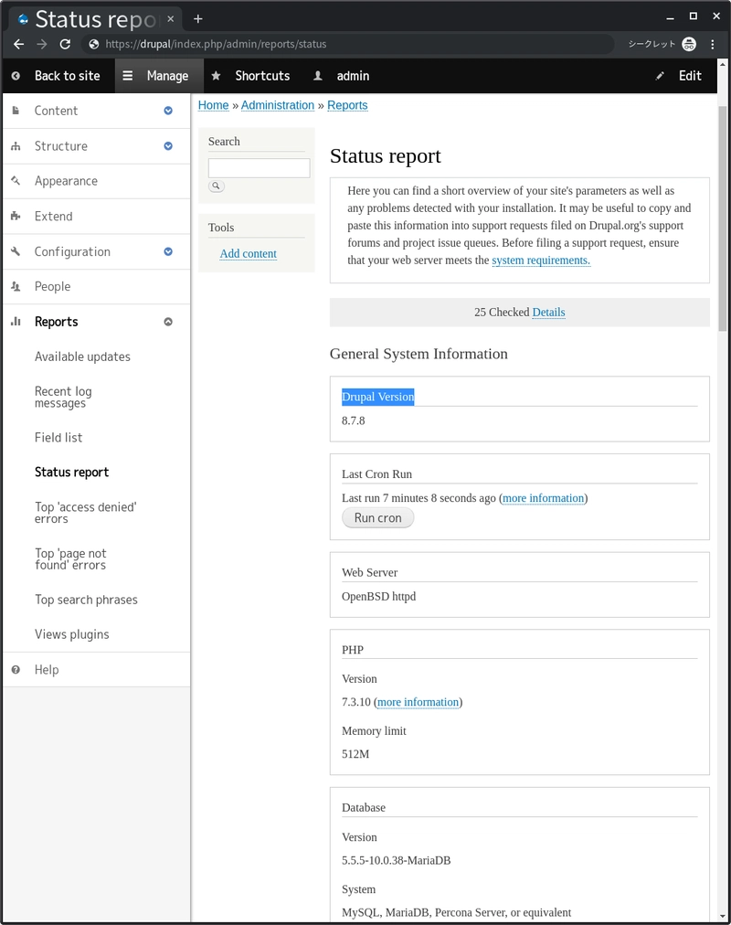Click the scrollbar up arrow
Viewport: 731px width, 925px height.
(722, 64)
